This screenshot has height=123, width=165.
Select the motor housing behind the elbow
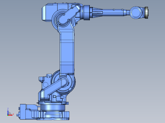pos(49,12)
